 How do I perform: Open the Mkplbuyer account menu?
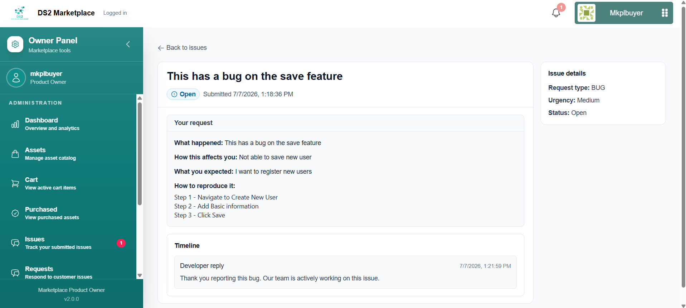(624, 13)
